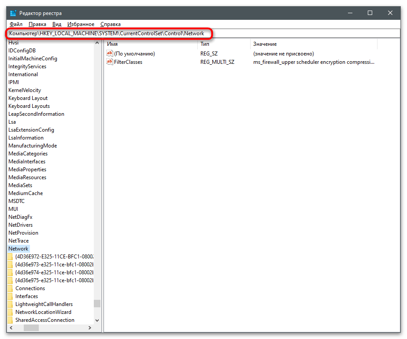Select the Keyboard Layout tree key

click(28, 98)
